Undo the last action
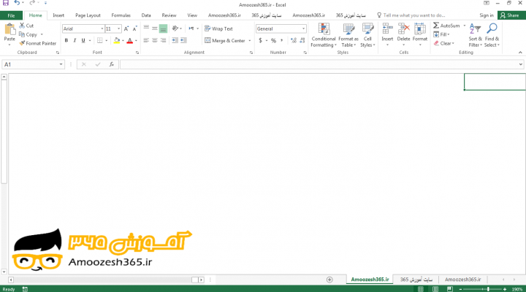The width and height of the screenshot is (526, 292). click(17, 3)
